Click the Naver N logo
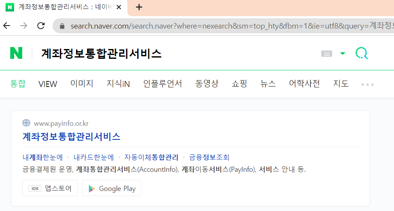The image size is (394, 211). click(x=16, y=53)
